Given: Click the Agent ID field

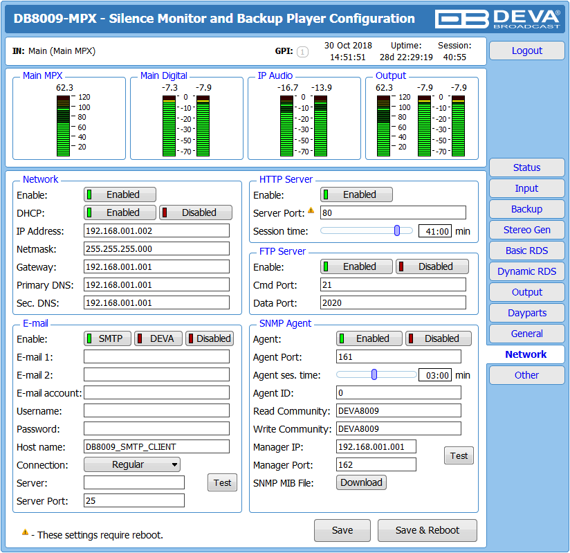Looking at the screenshot, I should 398,393.
